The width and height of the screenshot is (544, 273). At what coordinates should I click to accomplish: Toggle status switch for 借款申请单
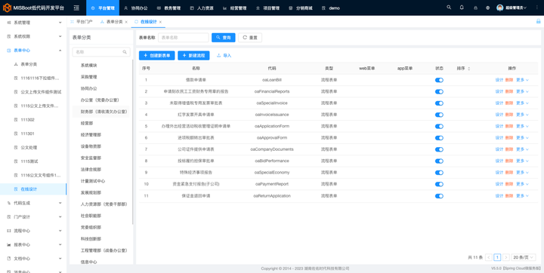[x=439, y=80]
